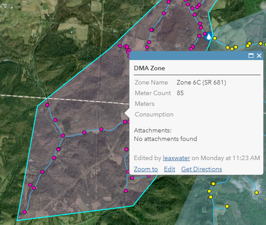Click the Meter Count field label
This screenshot has width=266, height=225.
[x=153, y=93]
